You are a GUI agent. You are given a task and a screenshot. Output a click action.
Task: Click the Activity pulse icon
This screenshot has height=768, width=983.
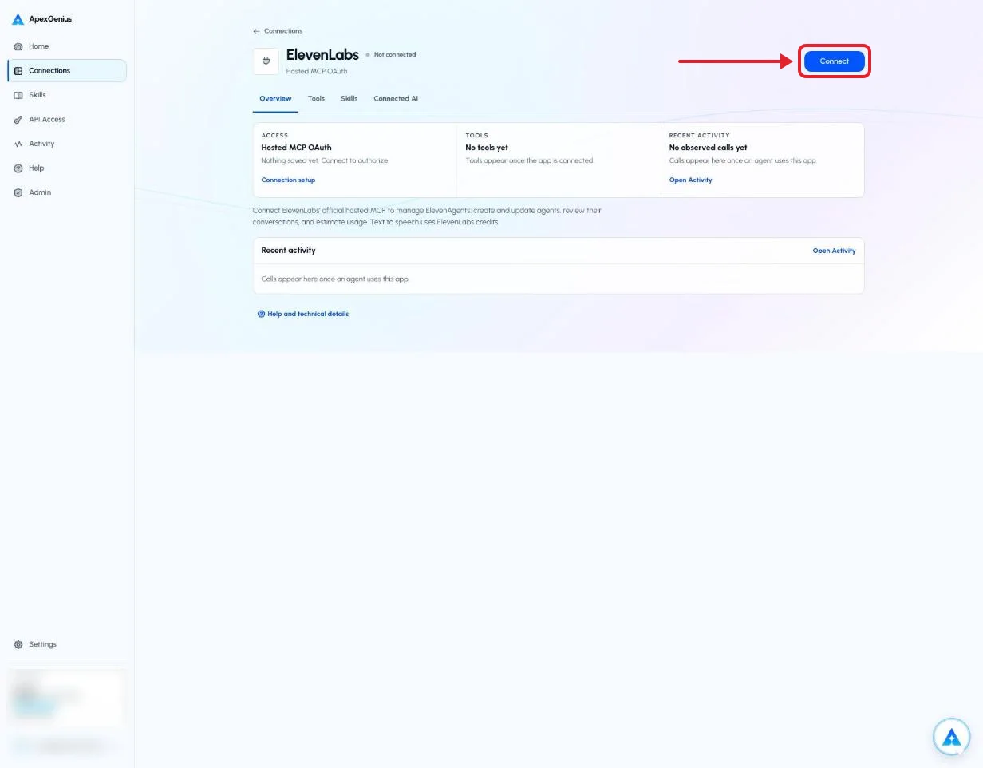(x=18, y=144)
